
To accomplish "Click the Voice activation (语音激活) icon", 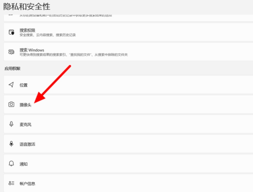I will pyautogui.click(x=12, y=144).
